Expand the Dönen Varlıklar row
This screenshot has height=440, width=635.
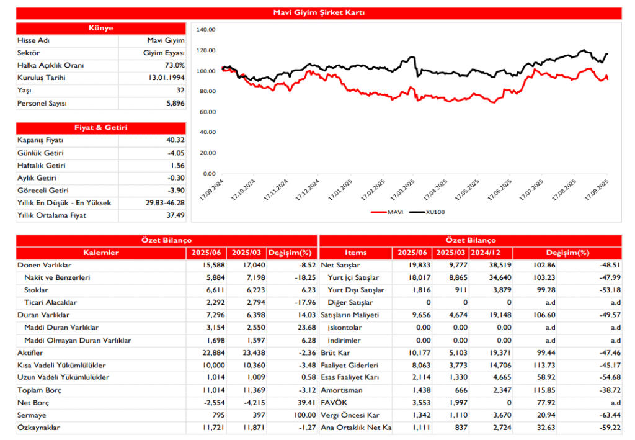tap(43, 265)
